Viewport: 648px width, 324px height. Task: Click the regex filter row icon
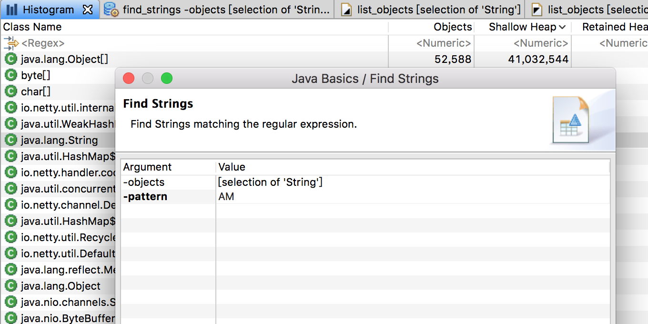(11, 43)
